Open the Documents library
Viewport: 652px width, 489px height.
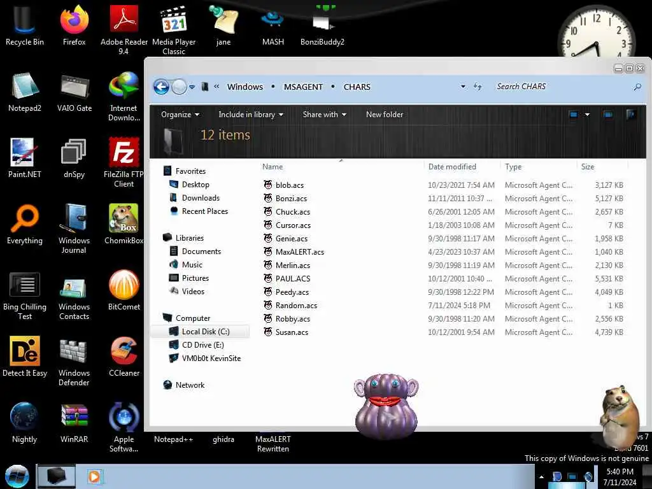[201, 252]
